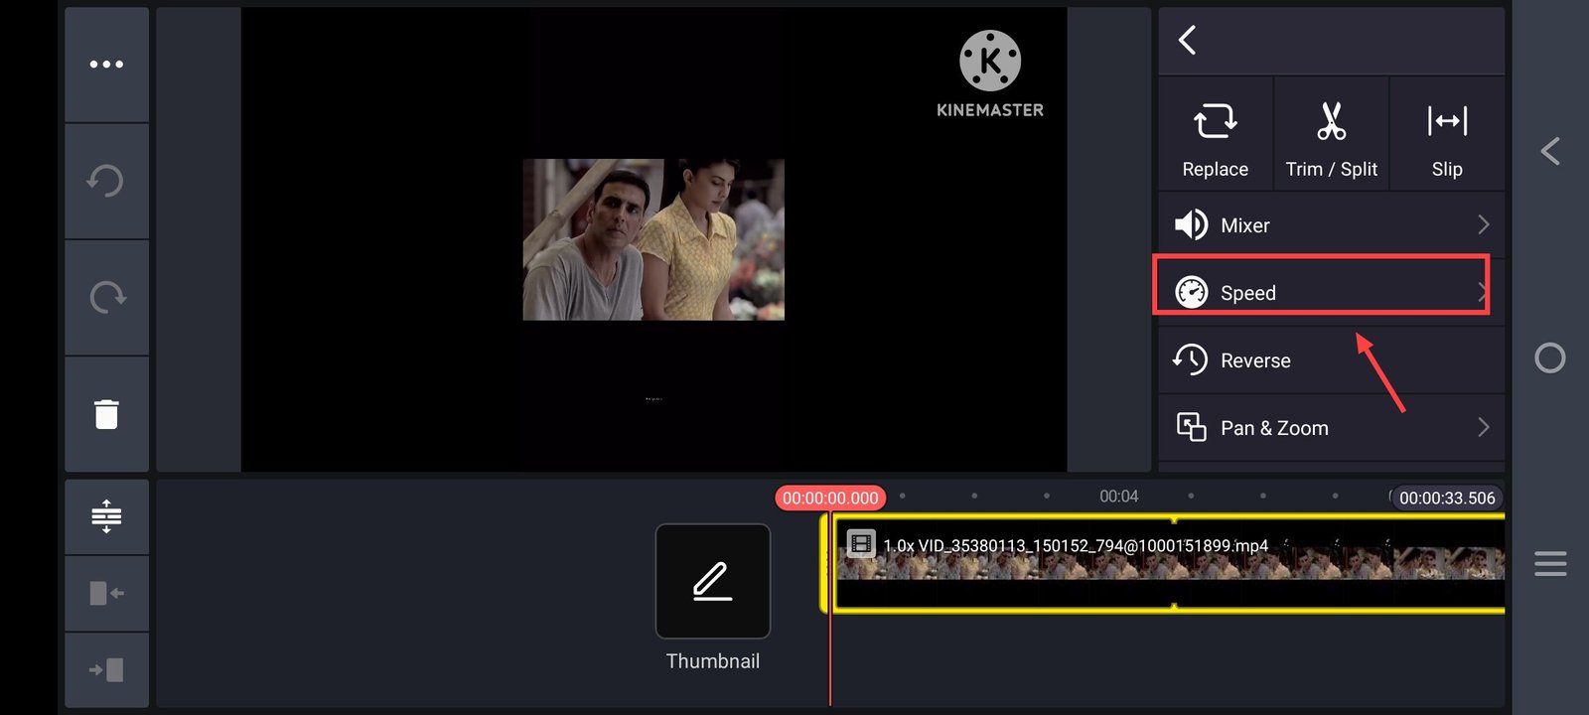Image resolution: width=1589 pixels, height=715 pixels.
Task: Click the 00:04 mark on the timeline ruler
Action: tap(1118, 497)
